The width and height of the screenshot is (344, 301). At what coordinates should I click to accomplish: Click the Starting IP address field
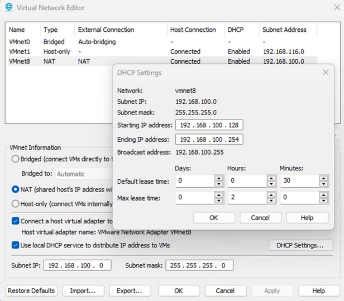[x=208, y=125]
